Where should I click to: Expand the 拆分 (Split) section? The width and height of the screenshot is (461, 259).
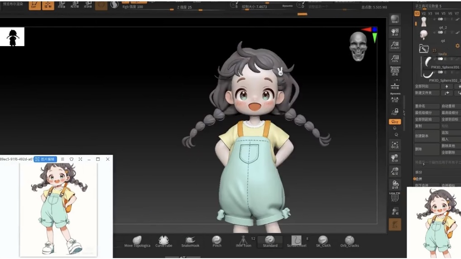[418, 172]
